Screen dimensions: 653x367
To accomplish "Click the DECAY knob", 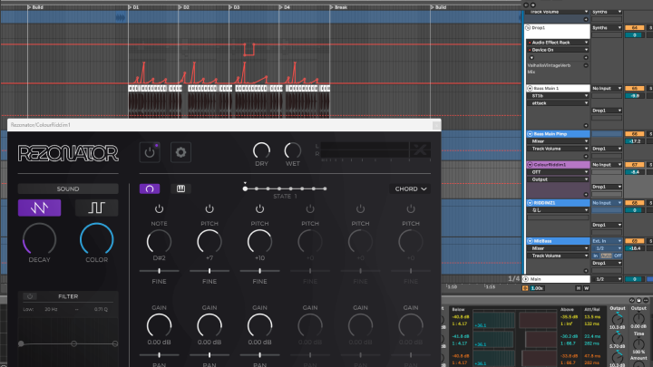I will click(39, 239).
